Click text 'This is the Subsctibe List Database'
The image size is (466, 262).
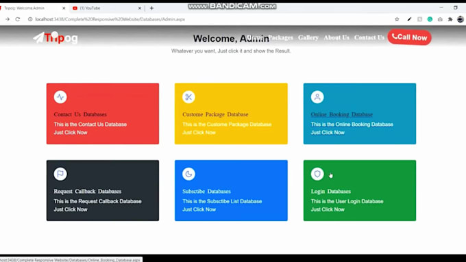pyautogui.click(x=222, y=201)
